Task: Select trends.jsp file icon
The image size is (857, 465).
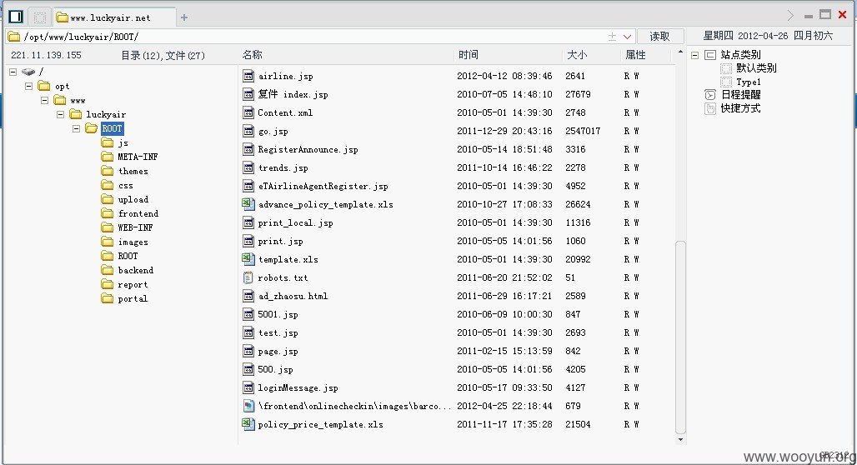Action: (x=248, y=167)
